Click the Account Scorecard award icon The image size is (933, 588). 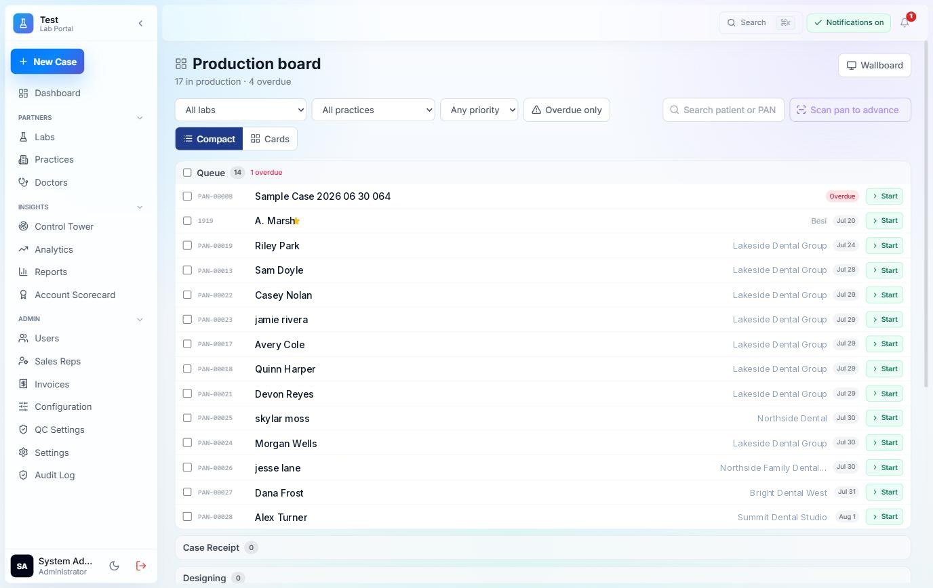tap(23, 295)
